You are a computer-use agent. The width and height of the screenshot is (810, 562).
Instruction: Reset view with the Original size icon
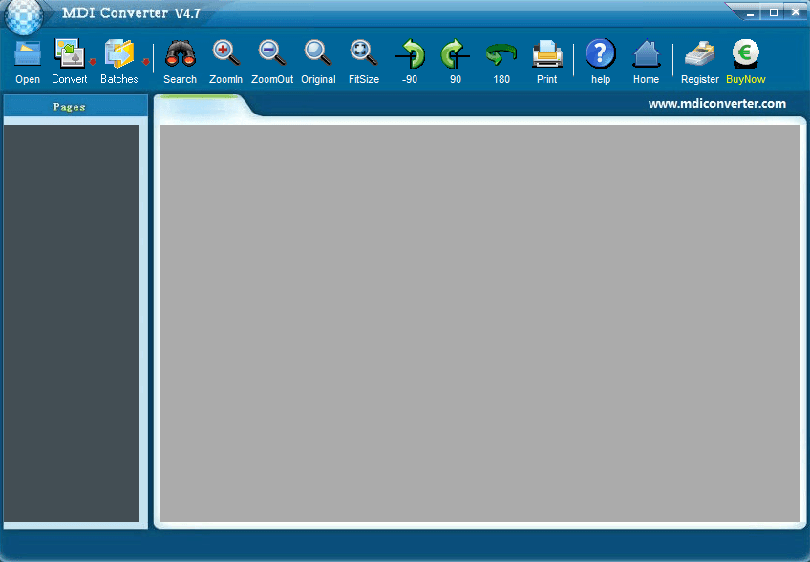click(x=318, y=55)
